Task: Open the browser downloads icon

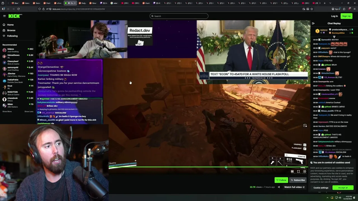Action: [x=308, y=9]
